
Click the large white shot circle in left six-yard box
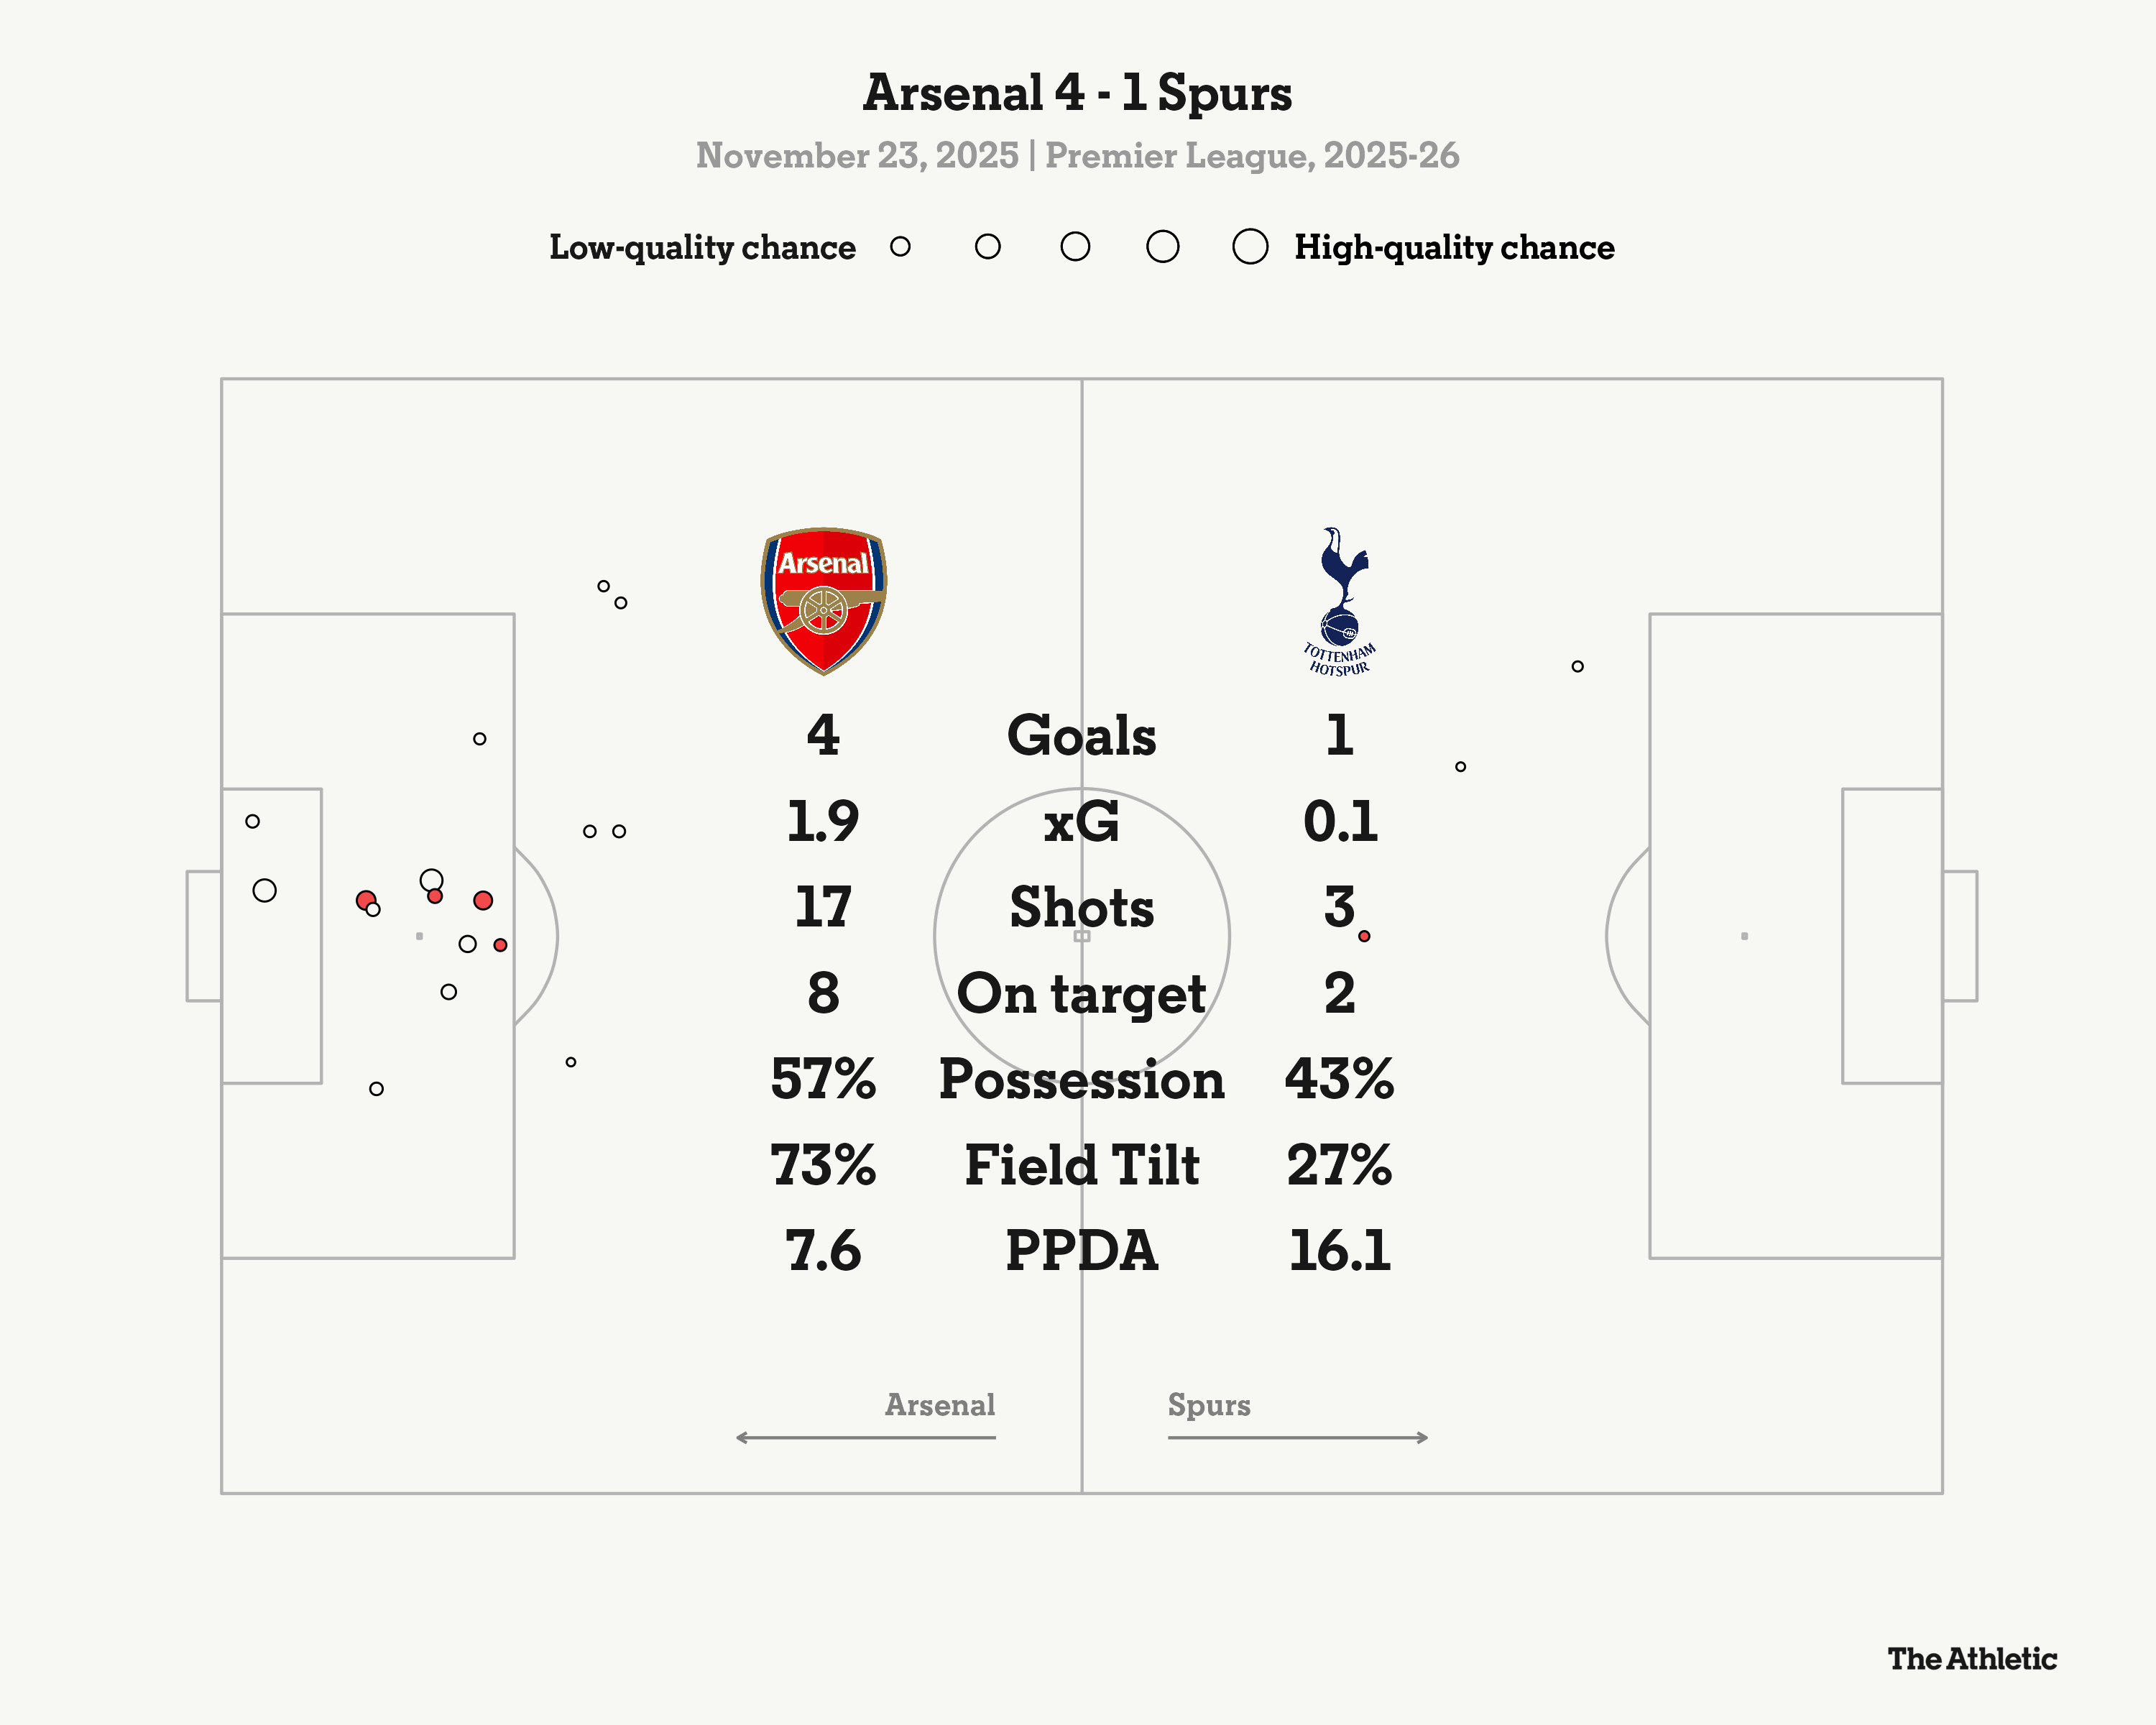pyautogui.click(x=264, y=890)
